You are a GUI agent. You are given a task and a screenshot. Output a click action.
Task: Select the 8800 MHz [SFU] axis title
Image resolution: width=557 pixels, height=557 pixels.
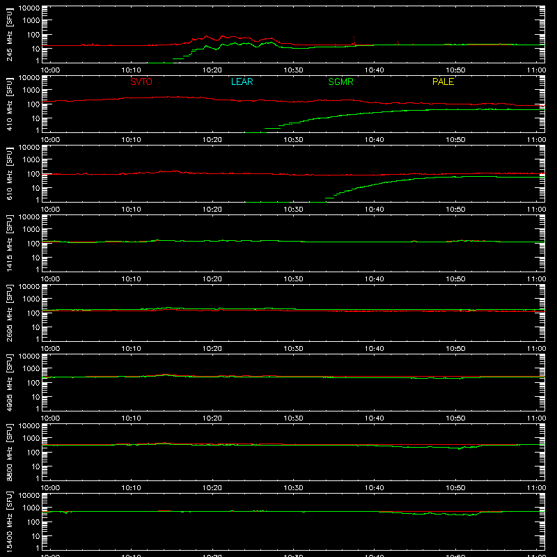tap(9, 453)
